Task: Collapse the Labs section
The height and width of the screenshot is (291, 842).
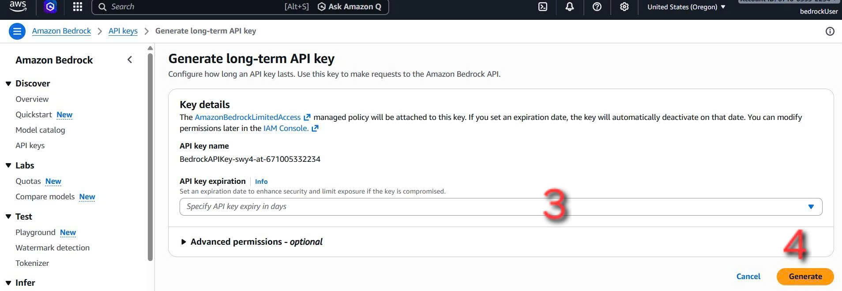Action: pyautogui.click(x=8, y=165)
